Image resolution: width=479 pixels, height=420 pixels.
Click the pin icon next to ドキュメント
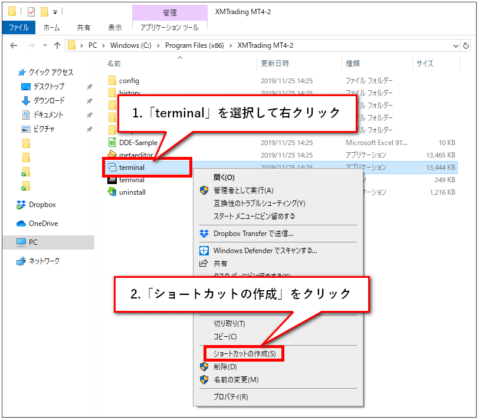pyautogui.click(x=89, y=115)
